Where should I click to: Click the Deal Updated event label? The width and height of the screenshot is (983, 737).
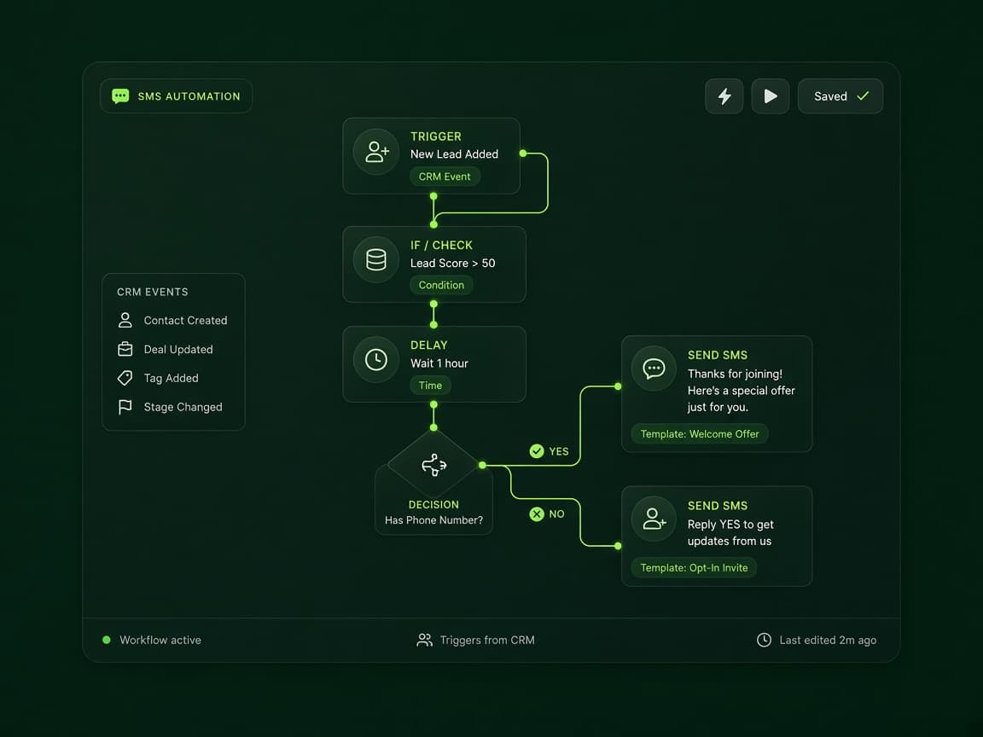[178, 350]
